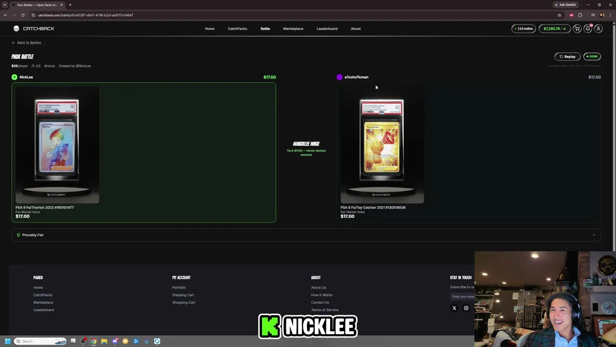Click the 114 online indicator
The width and height of the screenshot is (616, 347).
[x=524, y=28]
